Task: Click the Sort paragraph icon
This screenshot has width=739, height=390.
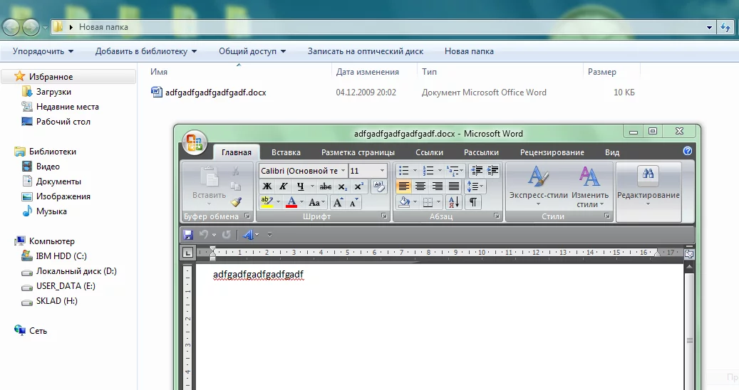Action: click(453, 202)
